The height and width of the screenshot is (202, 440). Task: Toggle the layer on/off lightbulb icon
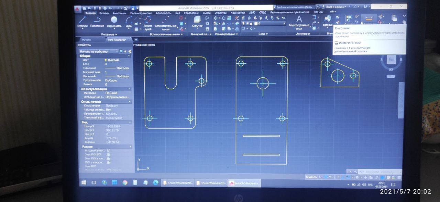coord(243,23)
